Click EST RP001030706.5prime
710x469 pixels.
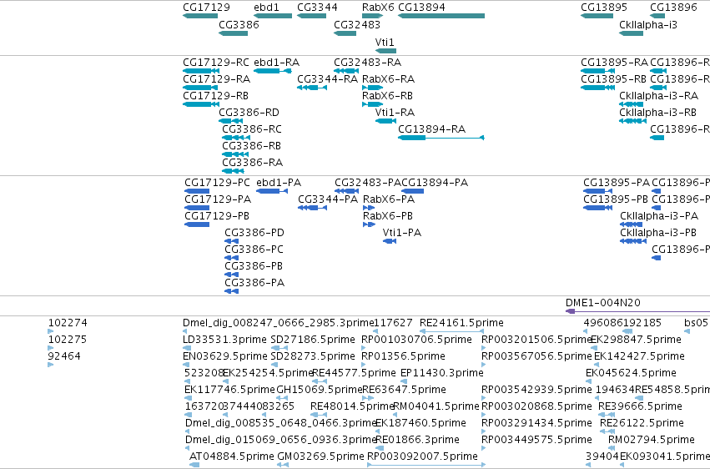363,348
